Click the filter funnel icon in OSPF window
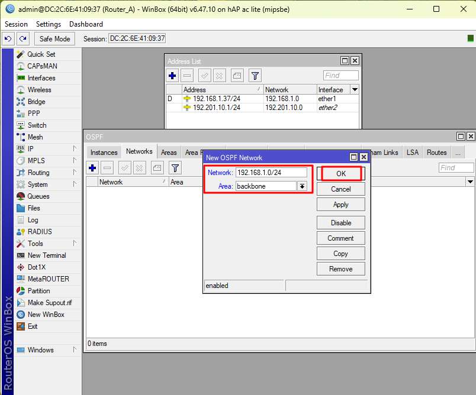 175,168
